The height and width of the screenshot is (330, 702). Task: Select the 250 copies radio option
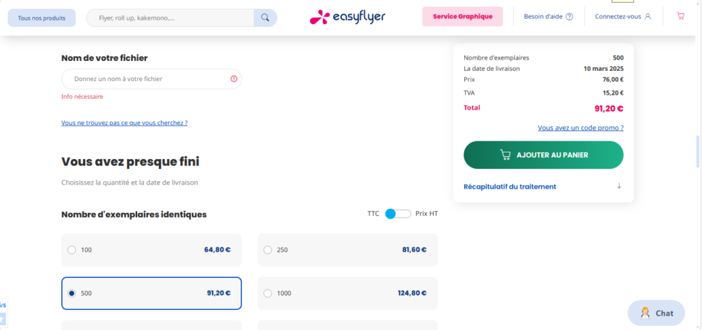click(268, 250)
